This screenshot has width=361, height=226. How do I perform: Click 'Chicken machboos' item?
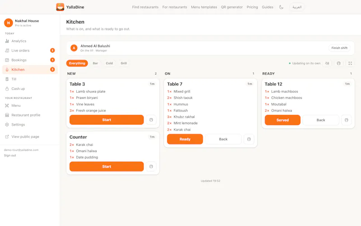(287, 98)
